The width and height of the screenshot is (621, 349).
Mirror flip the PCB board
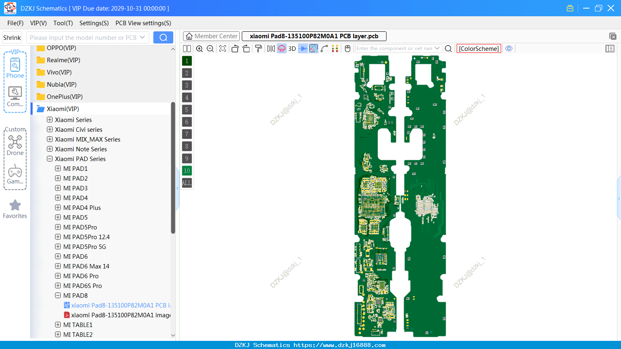(x=271, y=48)
